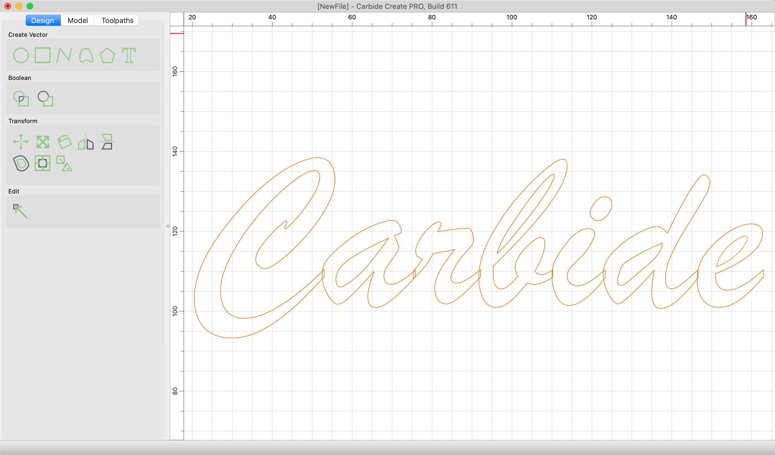775x455 pixels.
Task: Open the Move transform tool
Action: pos(21,142)
